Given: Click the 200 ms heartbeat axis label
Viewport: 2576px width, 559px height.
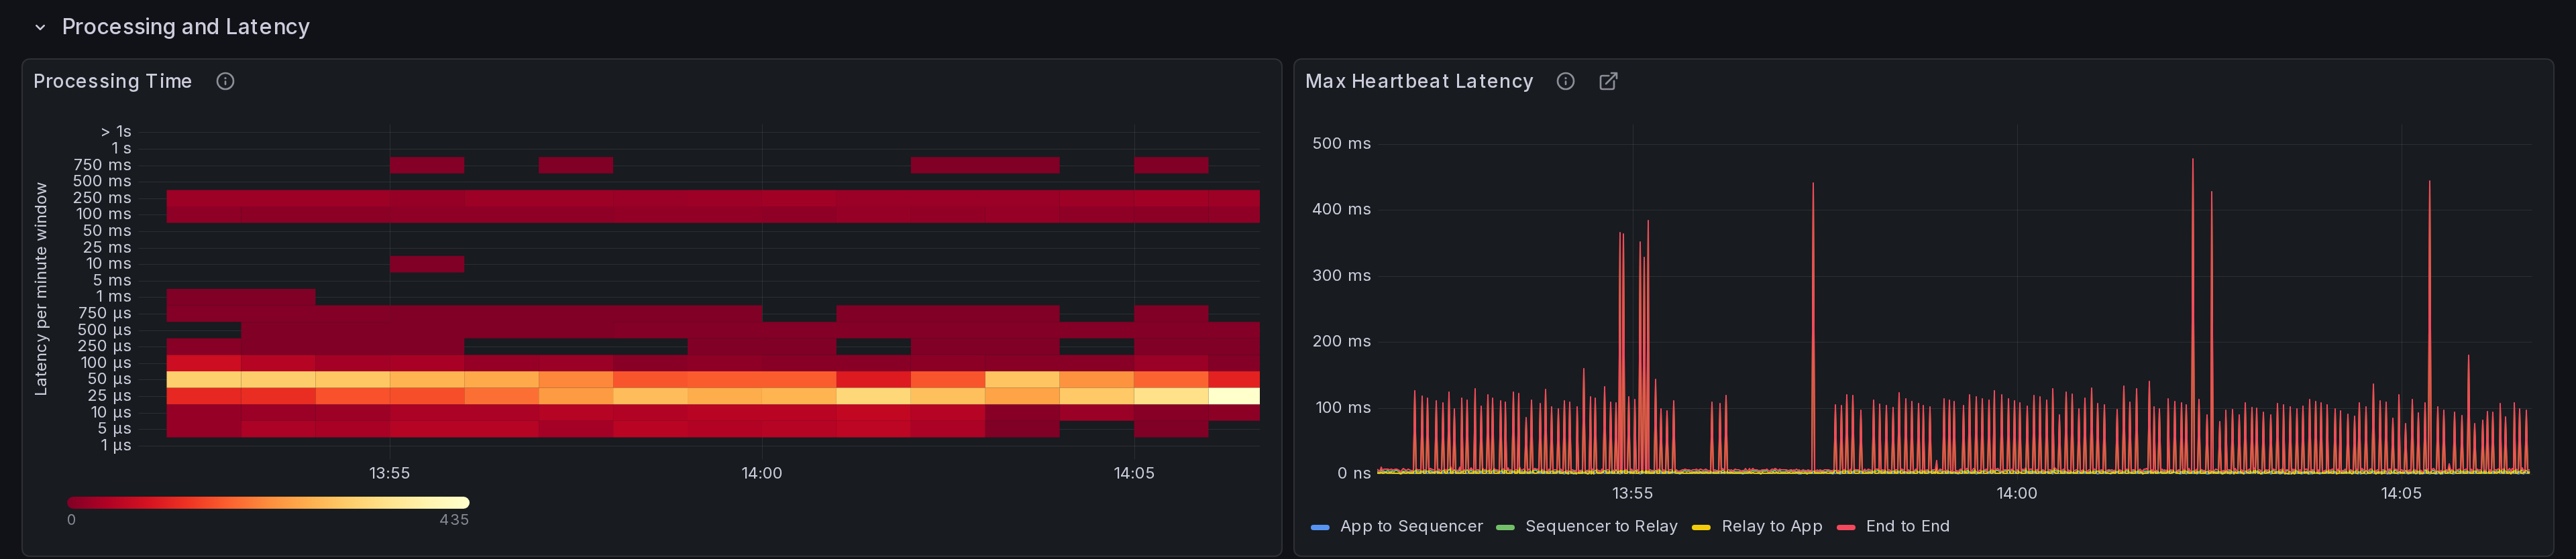Looking at the screenshot, I should coord(1341,341).
